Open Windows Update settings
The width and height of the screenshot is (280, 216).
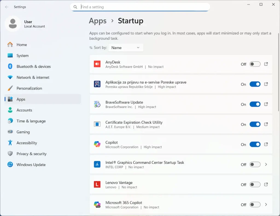43,165
